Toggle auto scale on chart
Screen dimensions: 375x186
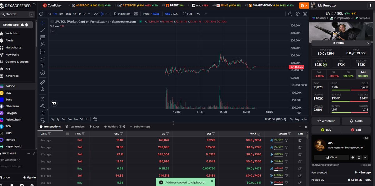click(304, 119)
